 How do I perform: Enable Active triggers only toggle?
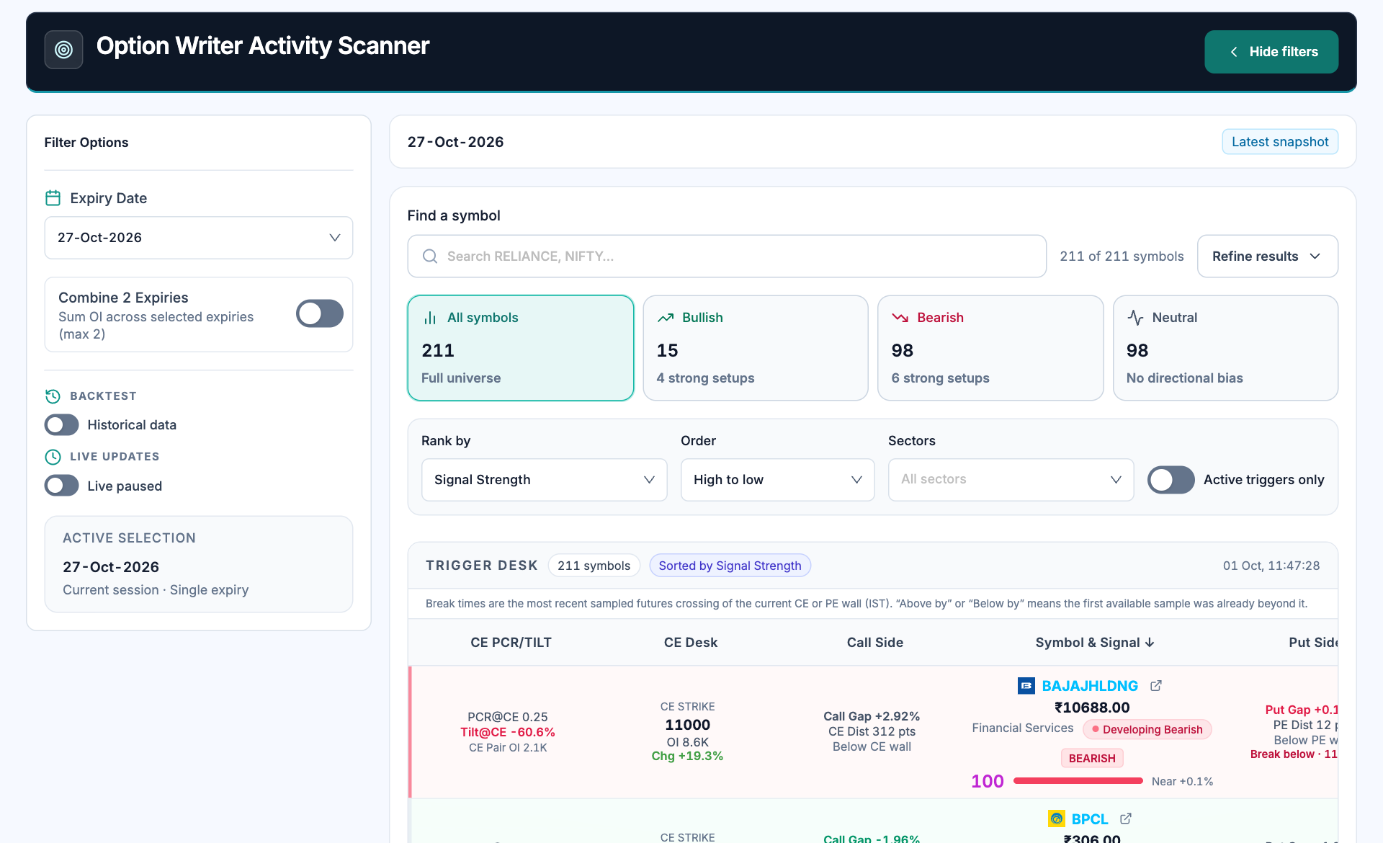pos(1171,480)
